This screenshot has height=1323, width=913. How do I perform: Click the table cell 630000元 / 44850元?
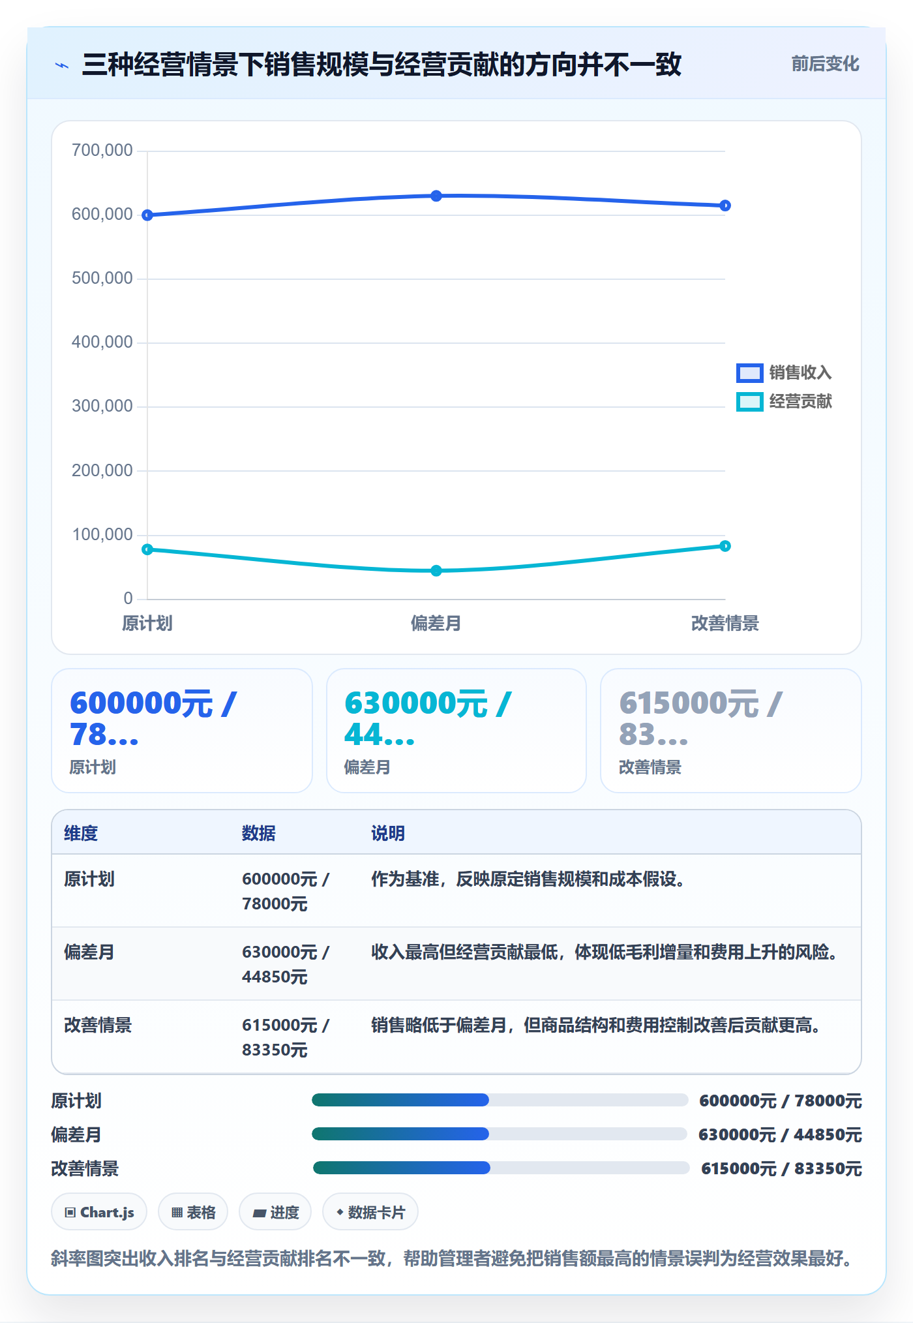coord(286,964)
